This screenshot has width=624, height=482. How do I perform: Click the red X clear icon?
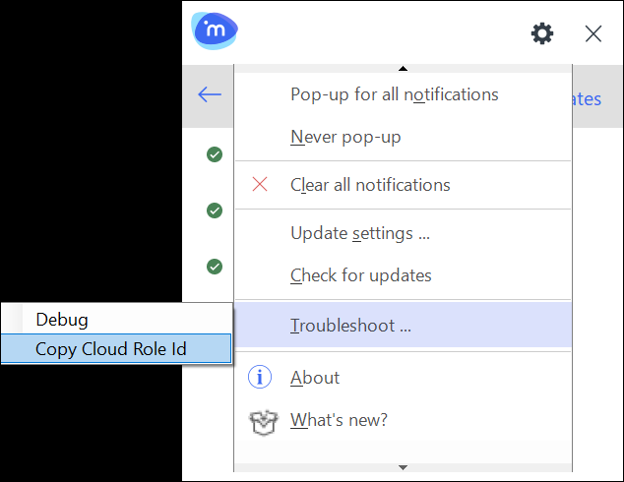click(x=260, y=185)
